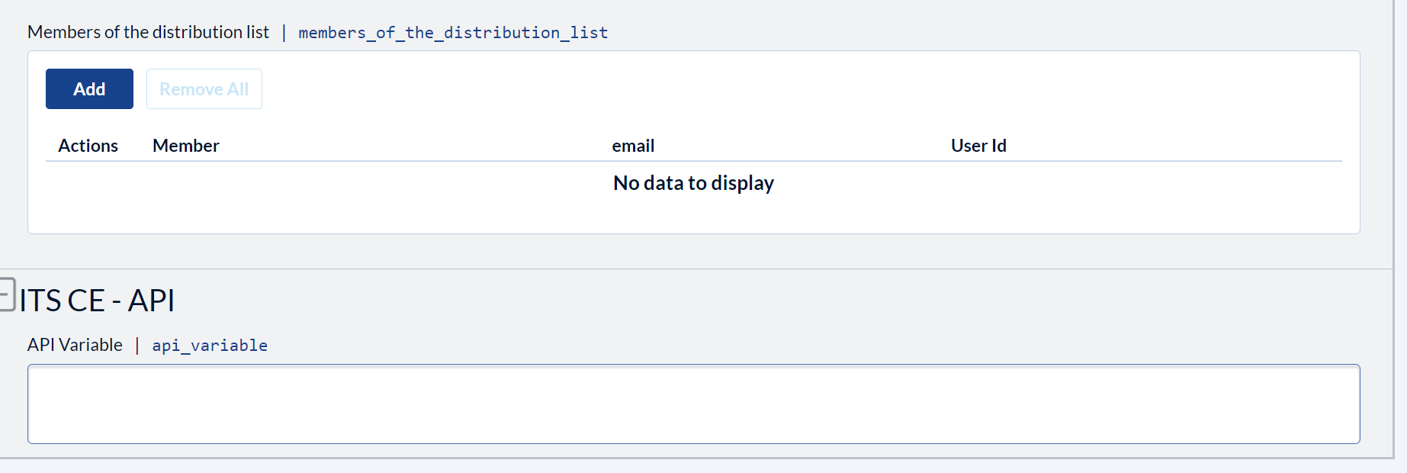Click inside the API Variable text box
The height and width of the screenshot is (473, 1407).
click(x=693, y=404)
